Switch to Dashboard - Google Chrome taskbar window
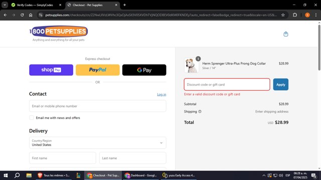321x180 pixels. pyautogui.click(x=141, y=175)
